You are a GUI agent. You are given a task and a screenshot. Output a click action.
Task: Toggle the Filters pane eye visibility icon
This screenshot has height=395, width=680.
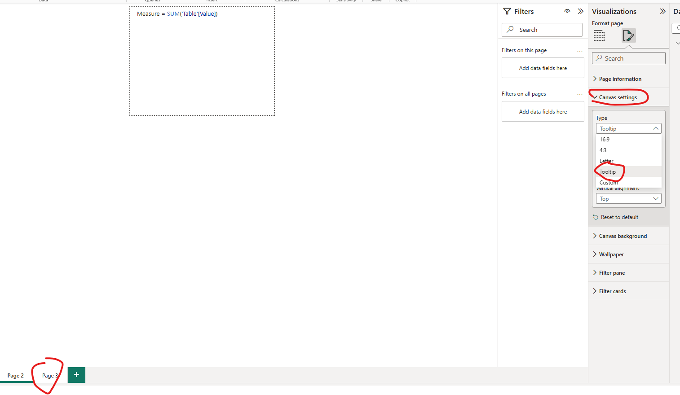(x=567, y=11)
